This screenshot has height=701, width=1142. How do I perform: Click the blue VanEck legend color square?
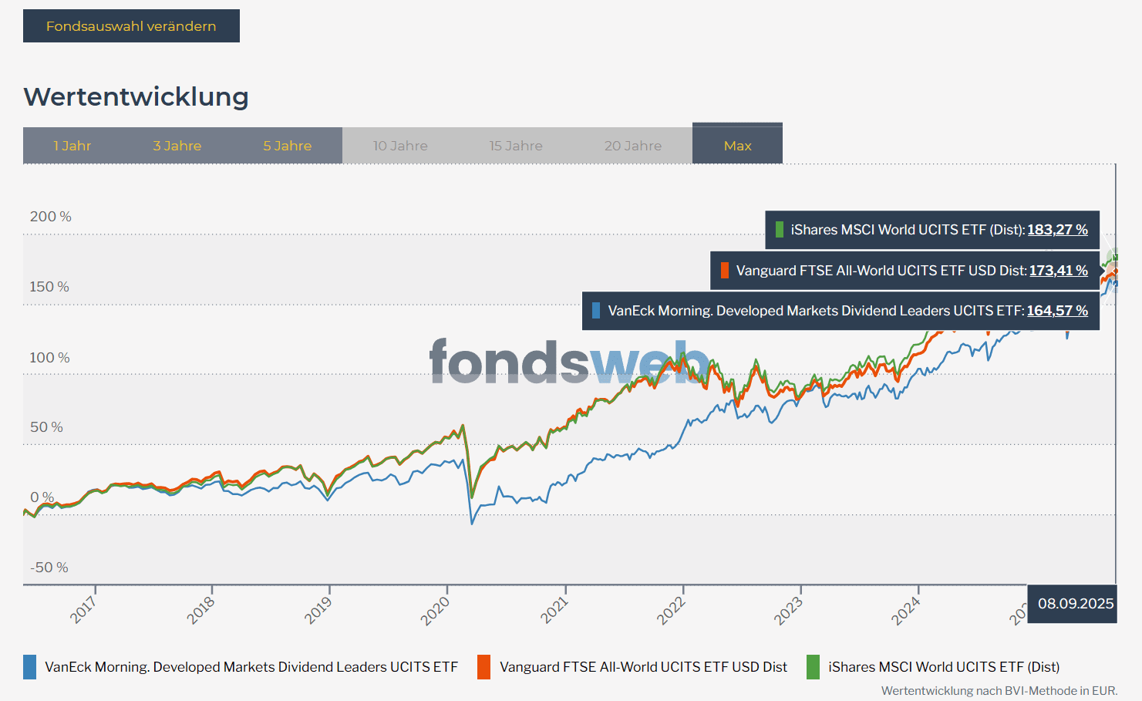coord(30,667)
